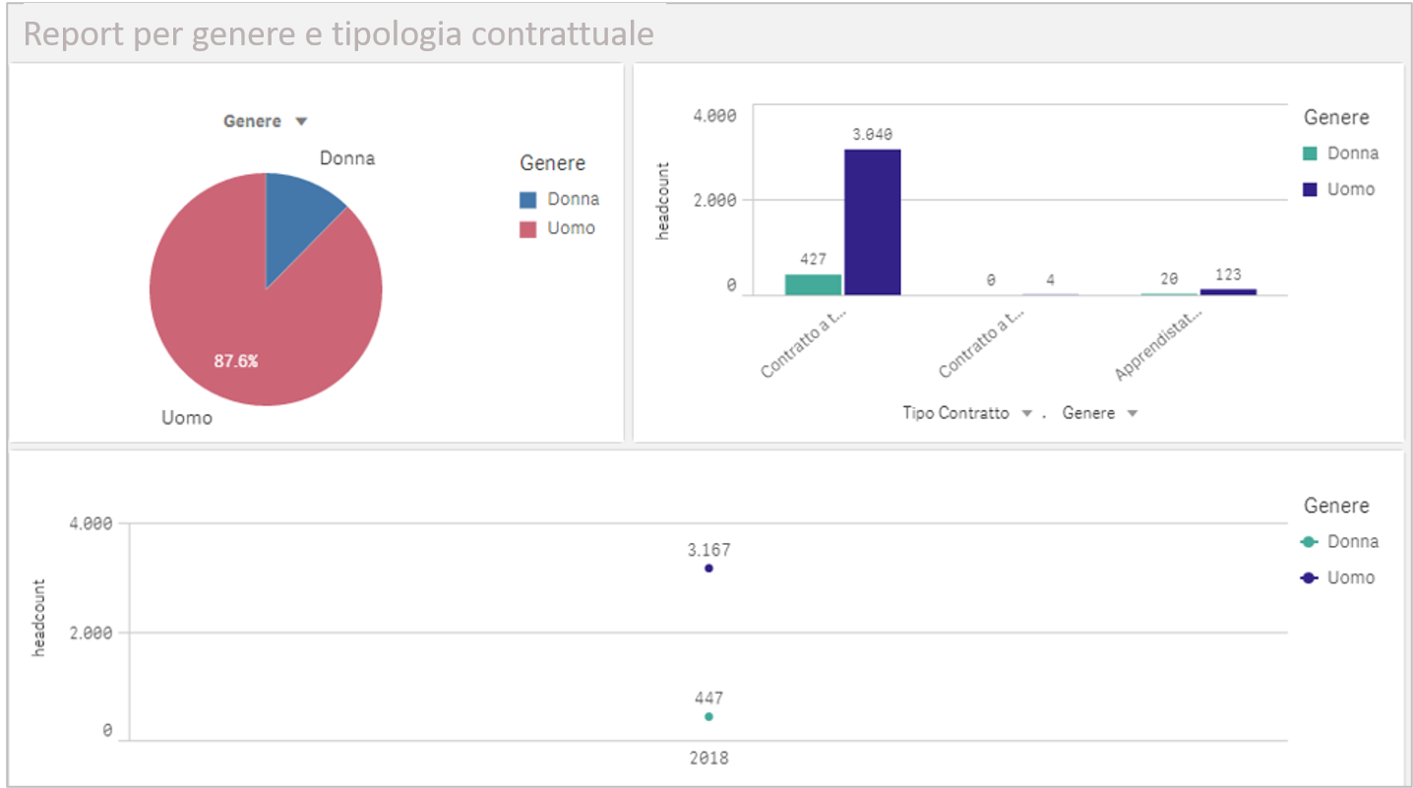Select the 123 Uomo Apprendistato bar
Image resolution: width=1413 pixels, height=788 pixels.
1228,292
